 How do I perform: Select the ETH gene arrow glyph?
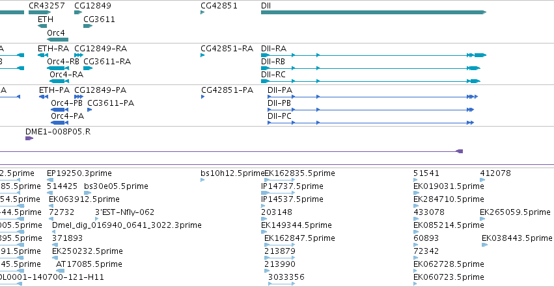click(42, 26)
